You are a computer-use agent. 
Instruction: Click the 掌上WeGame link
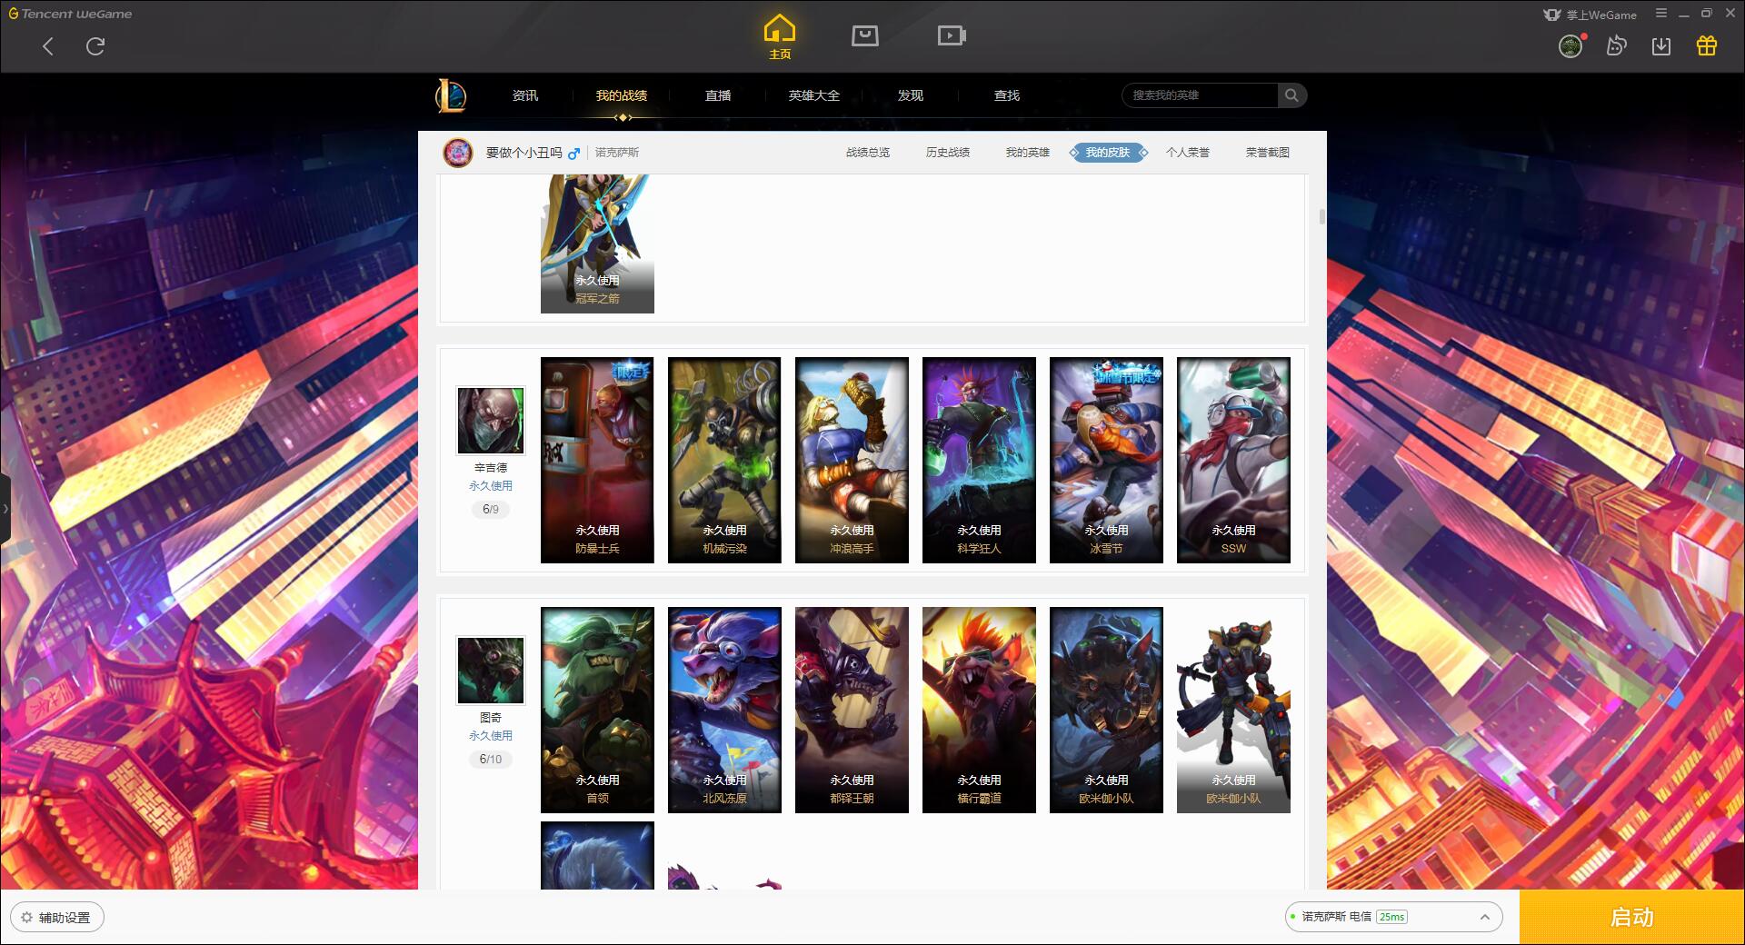1590,15
